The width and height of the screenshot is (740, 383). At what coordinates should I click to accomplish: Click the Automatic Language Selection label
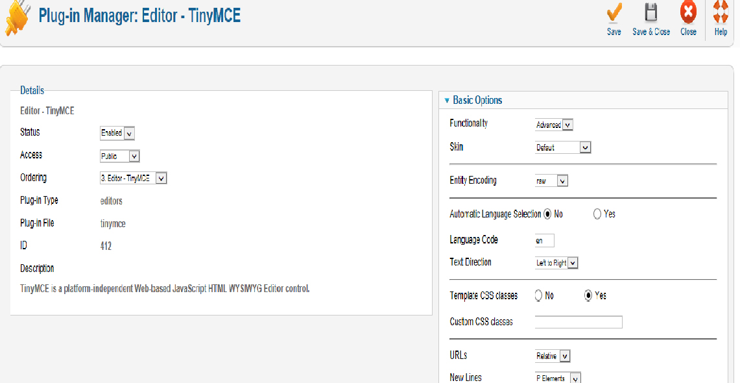tap(495, 214)
